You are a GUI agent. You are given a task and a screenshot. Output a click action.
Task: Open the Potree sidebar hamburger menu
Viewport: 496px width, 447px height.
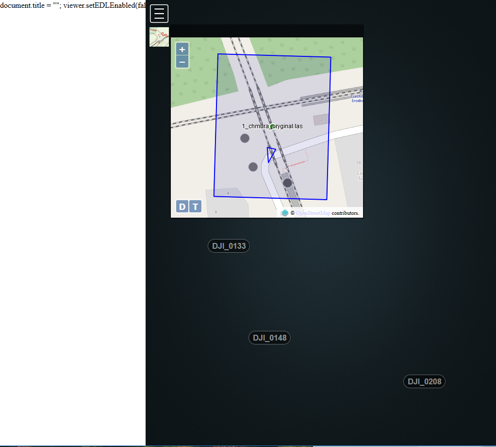(x=159, y=13)
